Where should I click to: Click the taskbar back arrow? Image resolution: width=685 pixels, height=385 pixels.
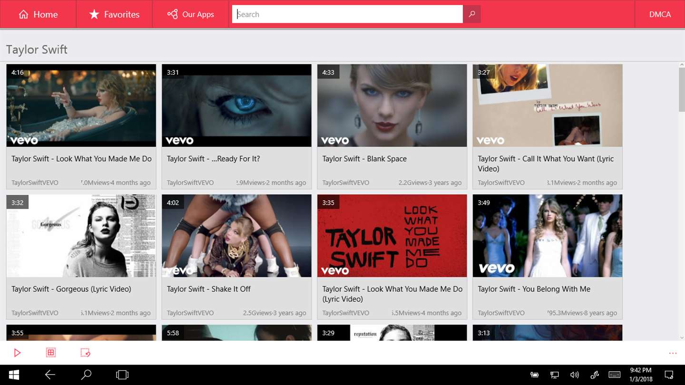pyautogui.click(x=50, y=375)
